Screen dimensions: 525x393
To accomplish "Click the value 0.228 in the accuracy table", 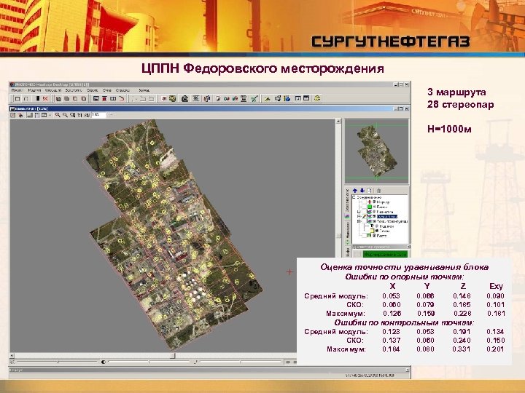I will pos(462,314).
